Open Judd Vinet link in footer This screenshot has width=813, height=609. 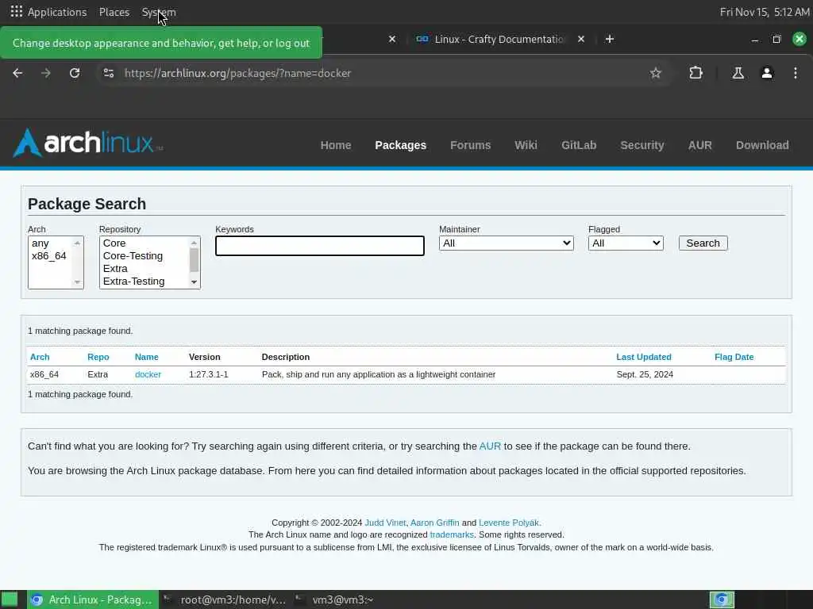pyautogui.click(x=385, y=523)
